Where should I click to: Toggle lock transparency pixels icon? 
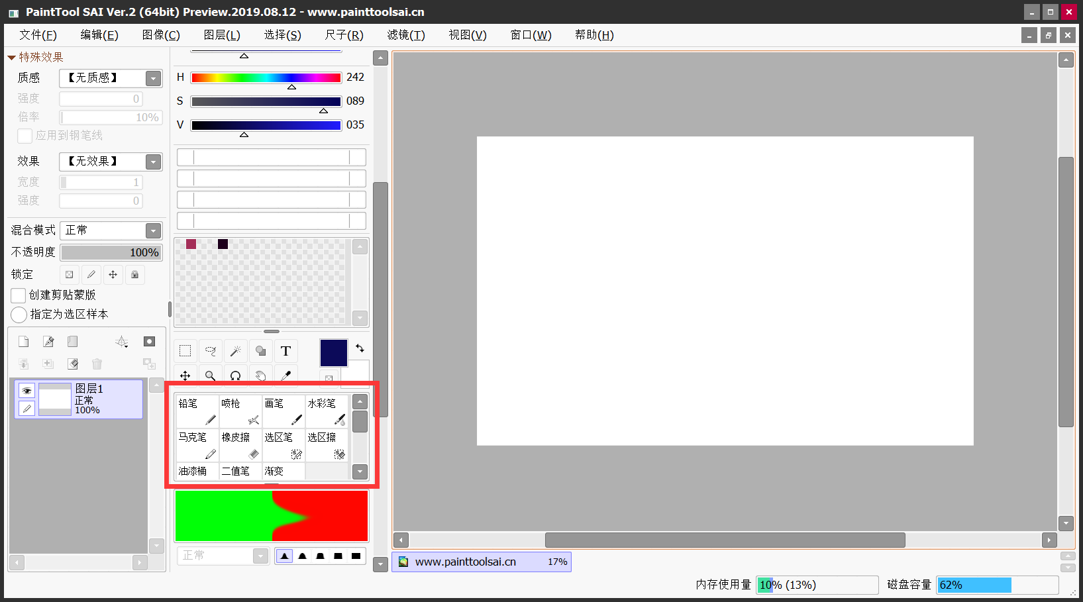[69, 274]
